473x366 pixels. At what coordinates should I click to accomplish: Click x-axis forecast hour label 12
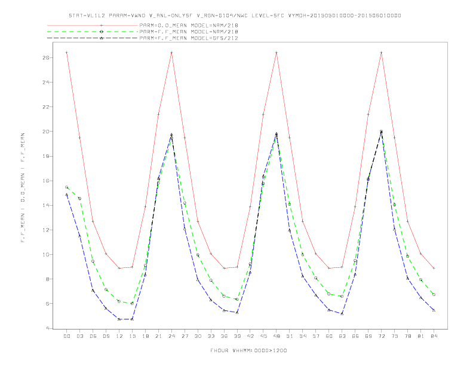119,336
